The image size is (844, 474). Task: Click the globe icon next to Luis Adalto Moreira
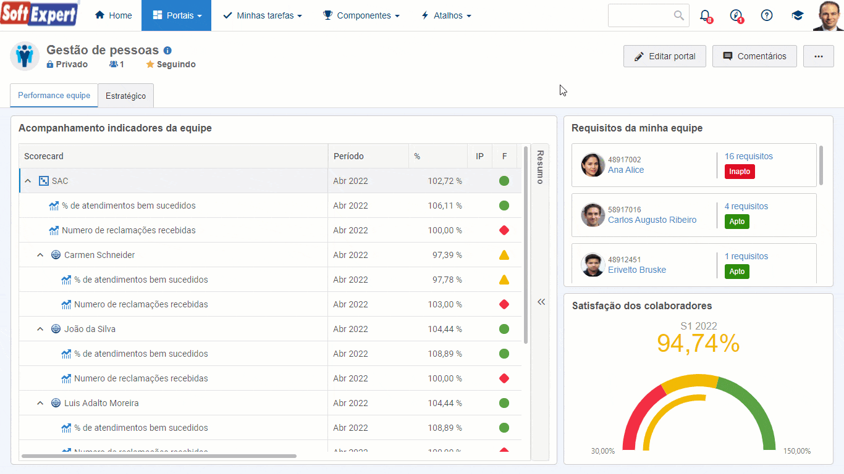[56, 403]
